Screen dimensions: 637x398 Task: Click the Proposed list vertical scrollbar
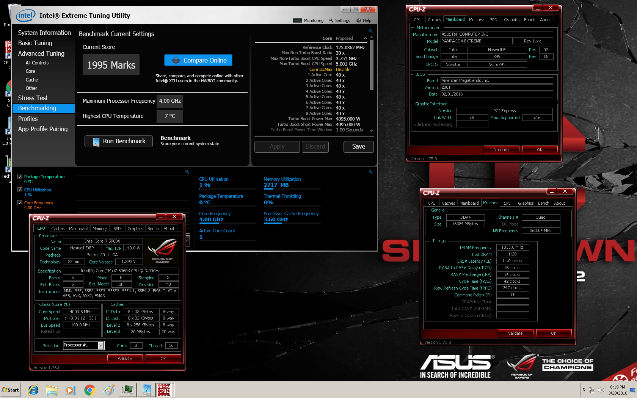tap(372, 65)
